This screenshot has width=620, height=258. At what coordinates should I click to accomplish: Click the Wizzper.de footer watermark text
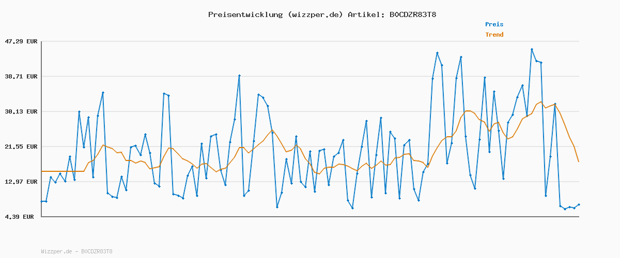[76, 251]
